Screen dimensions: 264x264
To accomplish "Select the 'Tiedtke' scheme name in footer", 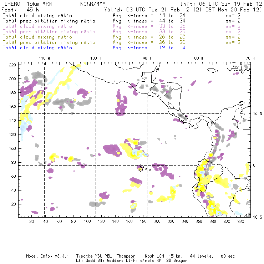I will pyautogui.click(x=85, y=256).
